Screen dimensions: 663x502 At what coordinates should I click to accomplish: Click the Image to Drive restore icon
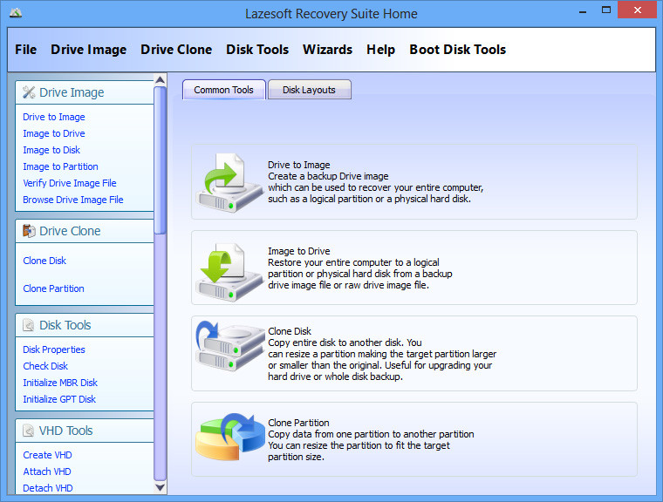(x=229, y=272)
